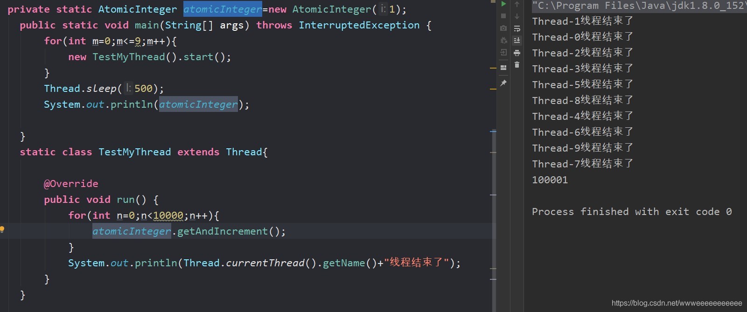747x312 pixels.
Task: Click the InterruptedException in main signature
Action: tap(359, 25)
